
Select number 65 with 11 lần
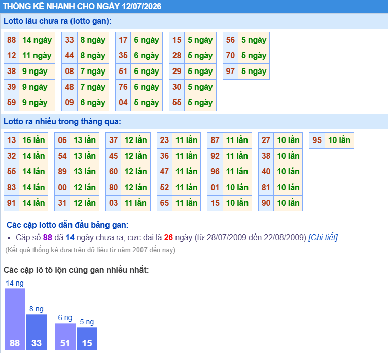tap(164, 203)
